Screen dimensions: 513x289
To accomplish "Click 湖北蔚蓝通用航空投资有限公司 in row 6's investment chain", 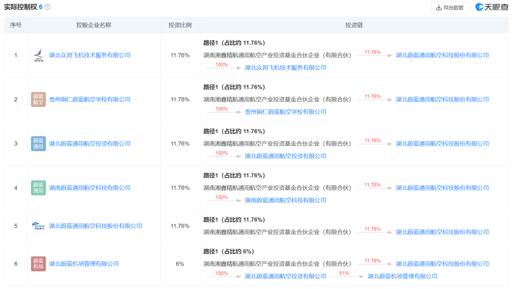I will click(x=285, y=276).
